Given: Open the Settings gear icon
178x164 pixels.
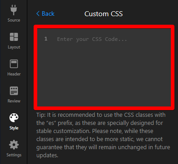Looking at the screenshot, I should [14, 145].
